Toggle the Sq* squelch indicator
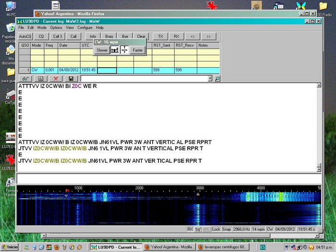 click(x=198, y=229)
